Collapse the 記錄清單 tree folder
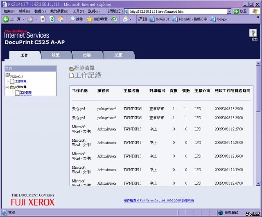Image resolution: width=262 pixels, height=217 pixels. click(7, 88)
